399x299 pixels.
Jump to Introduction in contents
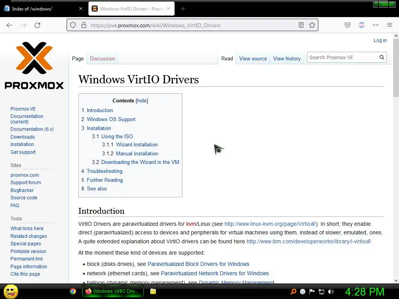click(100, 110)
